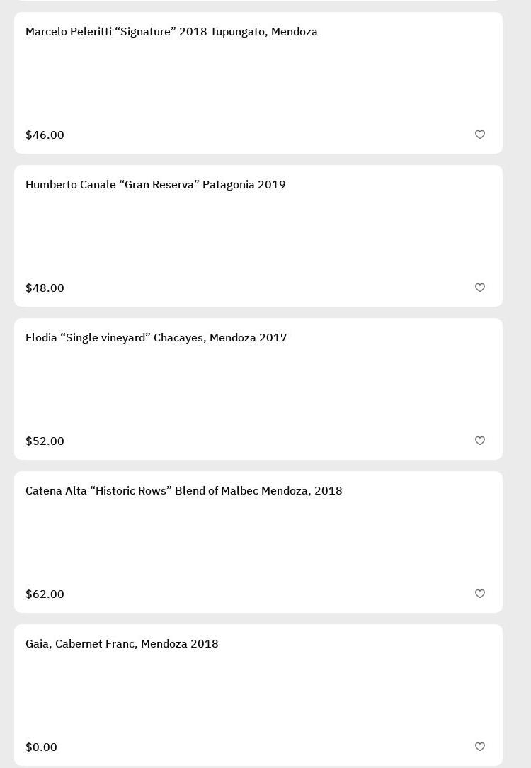This screenshot has height=768, width=531.
Task: Add Gaia Cabernet Franc to favorites
Action: pyautogui.click(x=479, y=747)
